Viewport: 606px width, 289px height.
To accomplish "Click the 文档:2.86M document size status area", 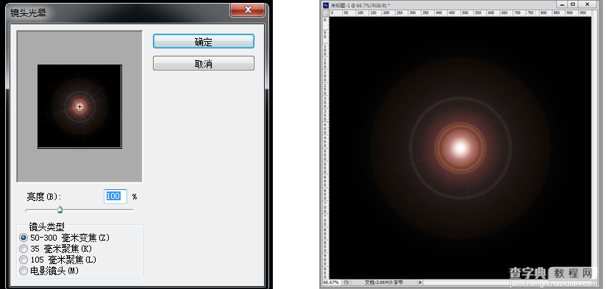I will (385, 282).
